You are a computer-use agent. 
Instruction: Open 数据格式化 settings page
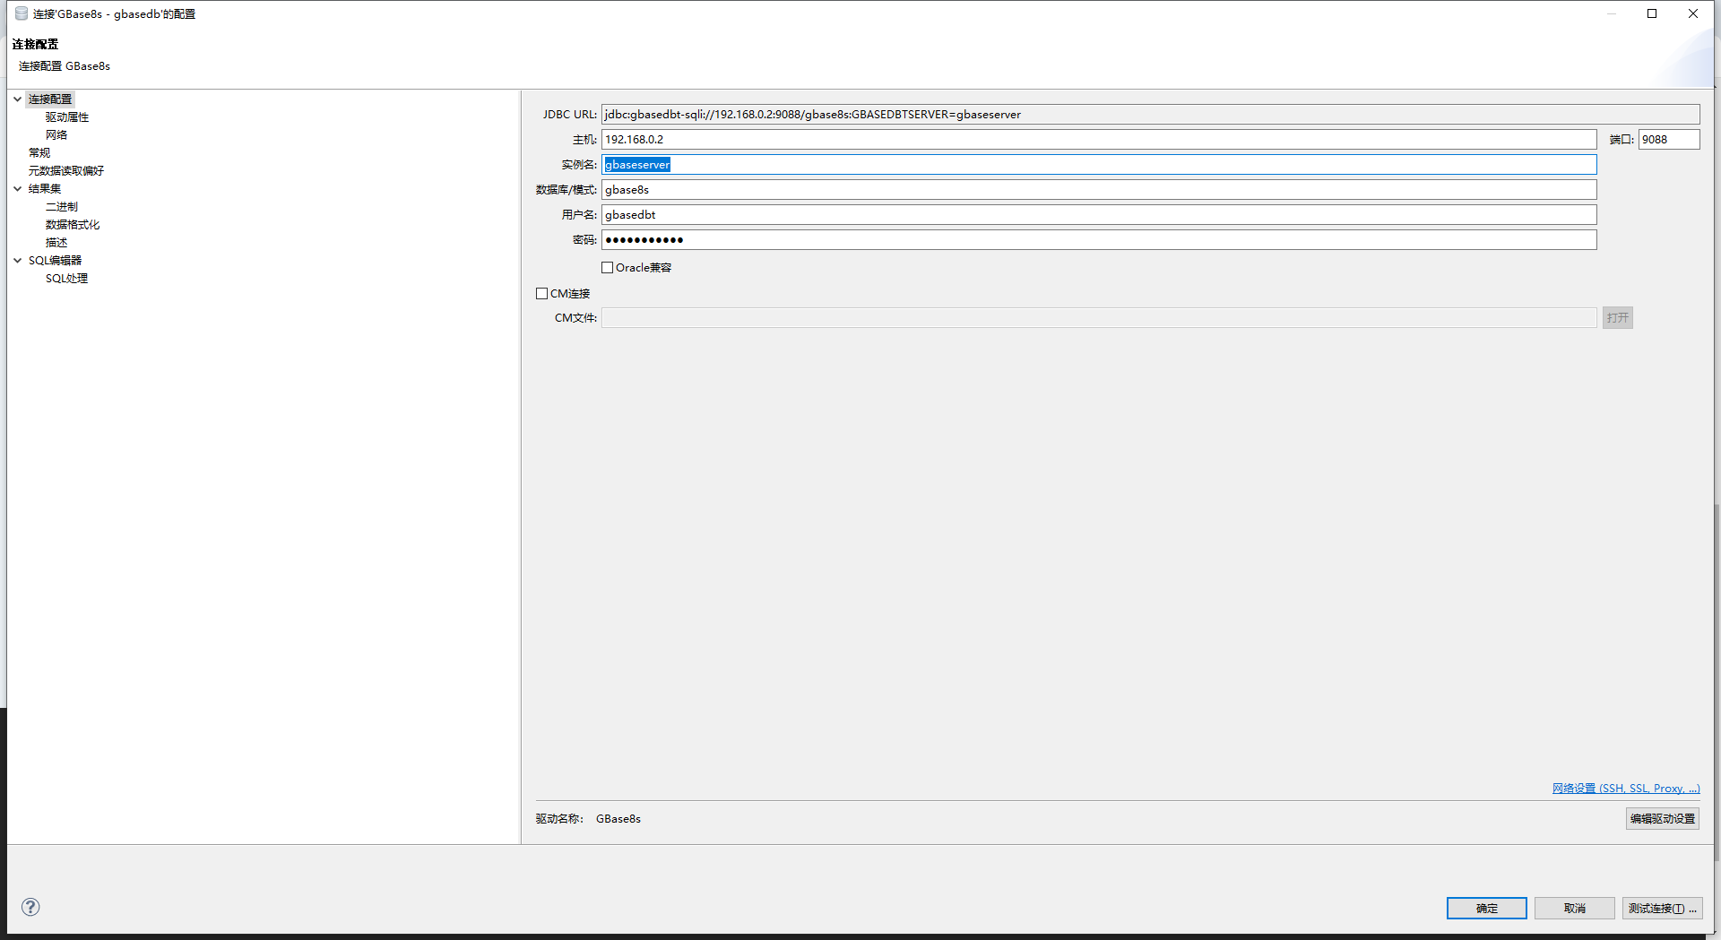[x=73, y=225]
